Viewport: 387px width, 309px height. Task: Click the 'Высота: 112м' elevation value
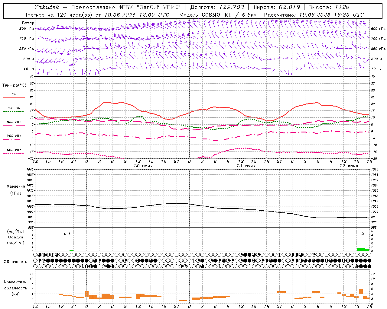pos(329,7)
